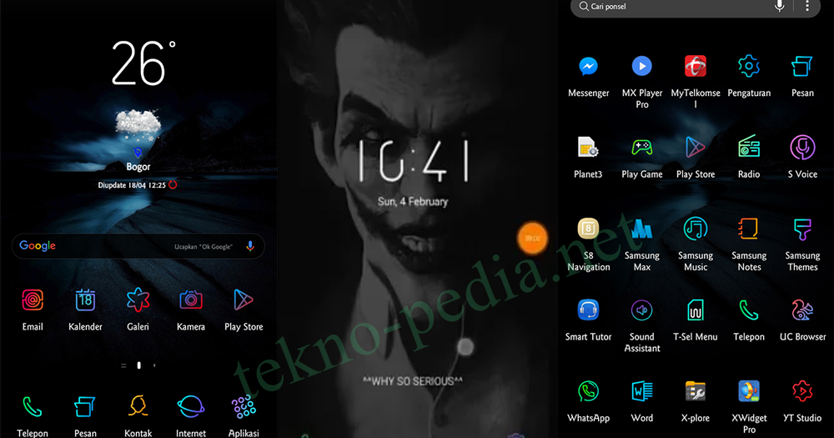Tap the Diupdate 18/04 12:25 text
The height and width of the screenshot is (438, 834).
click(132, 185)
